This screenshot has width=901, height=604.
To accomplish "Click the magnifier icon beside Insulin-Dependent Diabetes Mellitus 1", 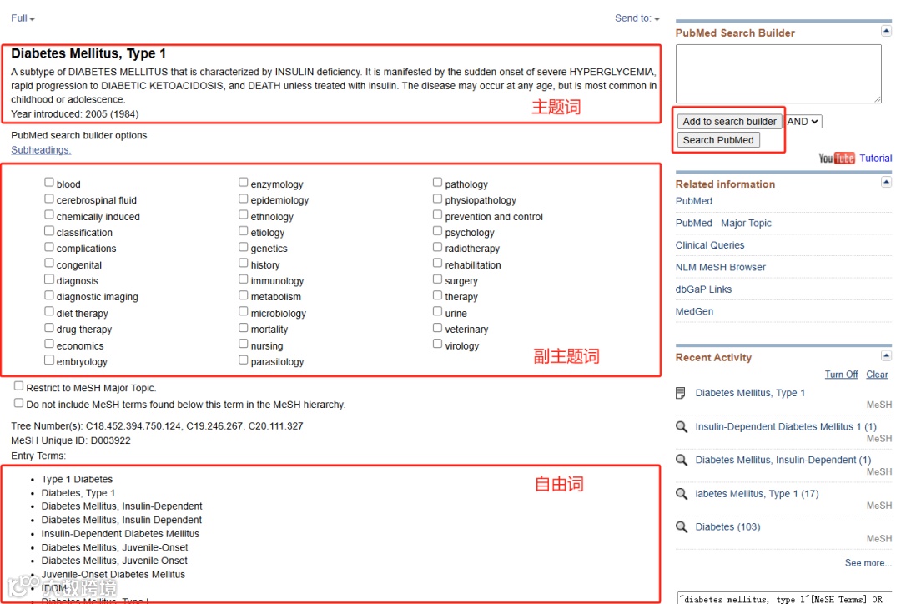I will coord(682,427).
